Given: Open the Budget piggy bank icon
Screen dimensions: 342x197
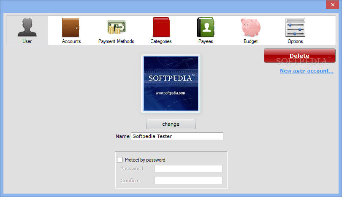Looking at the screenshot, I should 251,27.
